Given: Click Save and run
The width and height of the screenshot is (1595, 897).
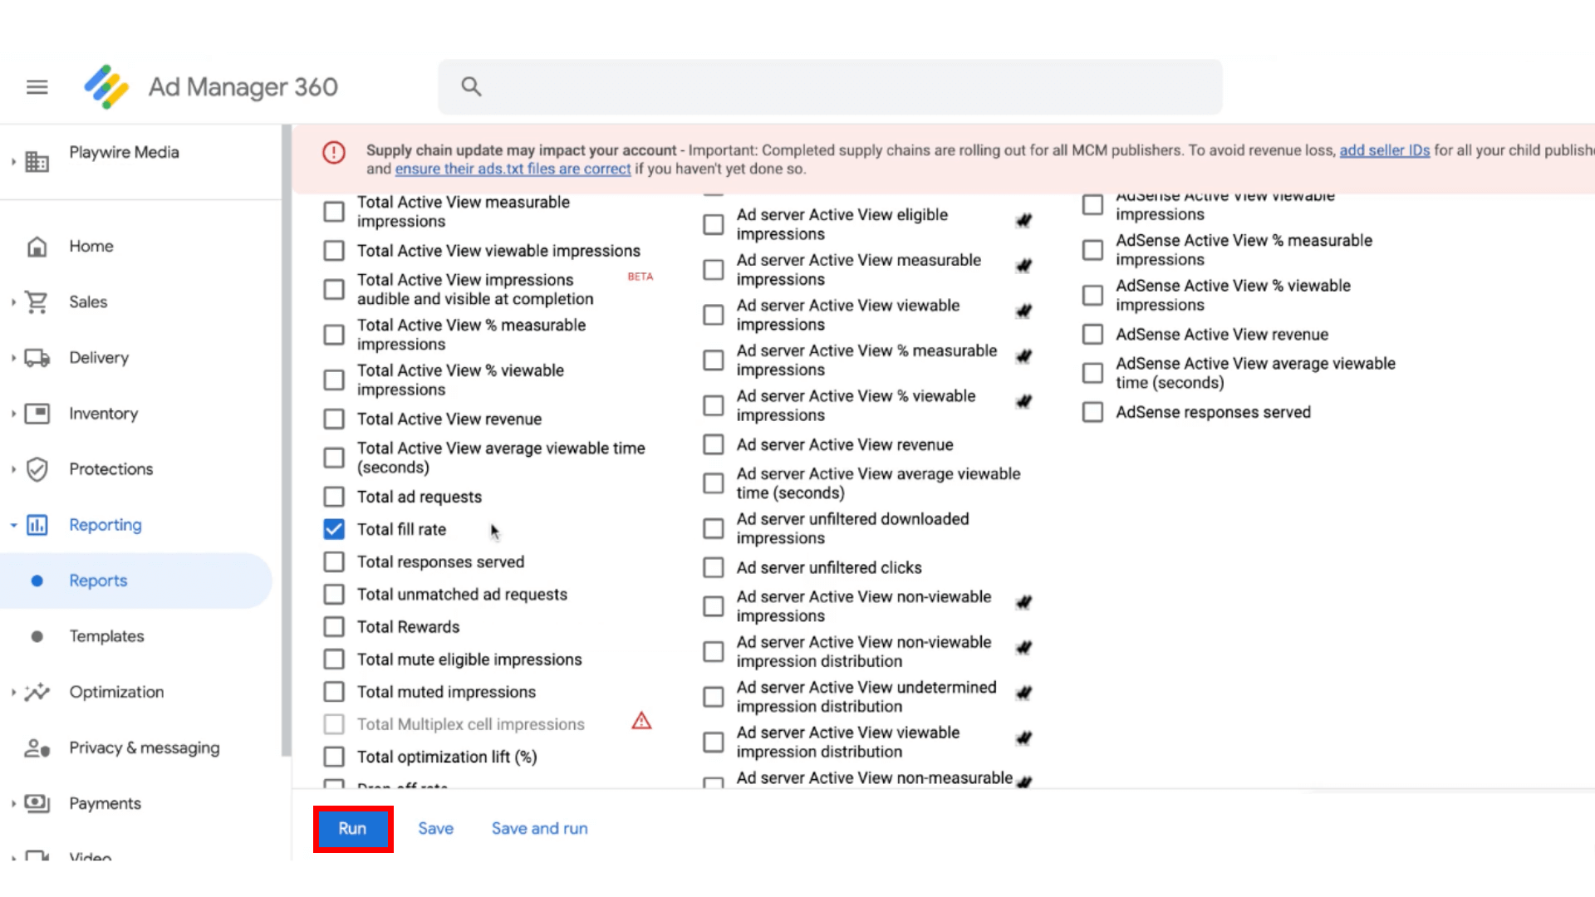Looking at the screenshot, I should pos(539,829).
